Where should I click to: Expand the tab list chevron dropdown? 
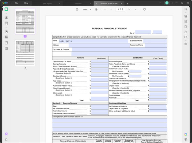(x=160, y=3)
